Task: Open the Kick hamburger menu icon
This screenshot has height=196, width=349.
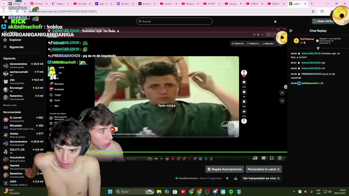Action: pos(6,21)
